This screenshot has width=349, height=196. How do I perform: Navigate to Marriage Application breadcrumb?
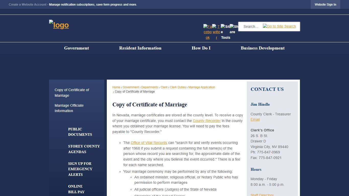coord(202,87)
